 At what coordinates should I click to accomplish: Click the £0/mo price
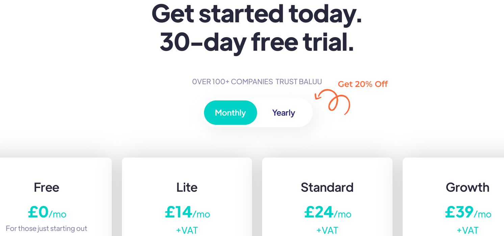47,212
